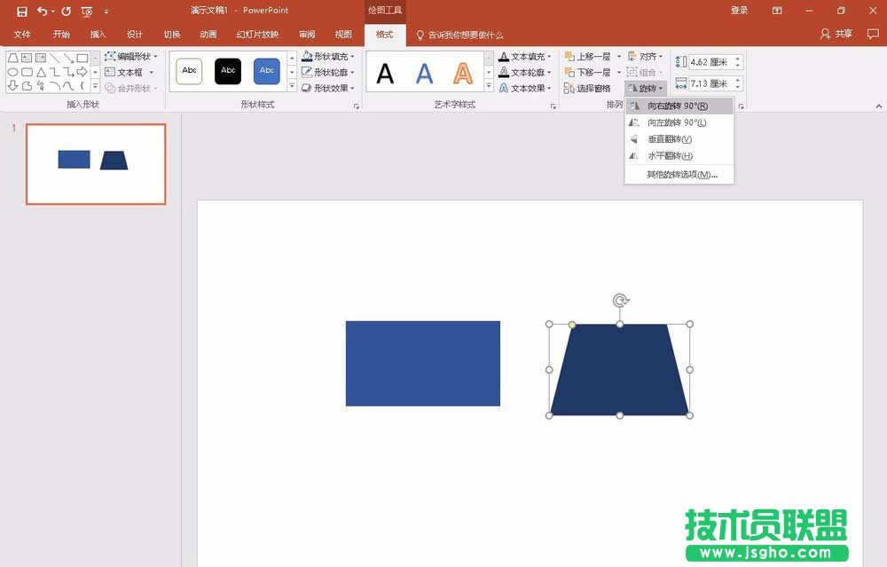887x567 pixels.
Task: Select the blue Abc shape style
Action: tap(266, 71)
